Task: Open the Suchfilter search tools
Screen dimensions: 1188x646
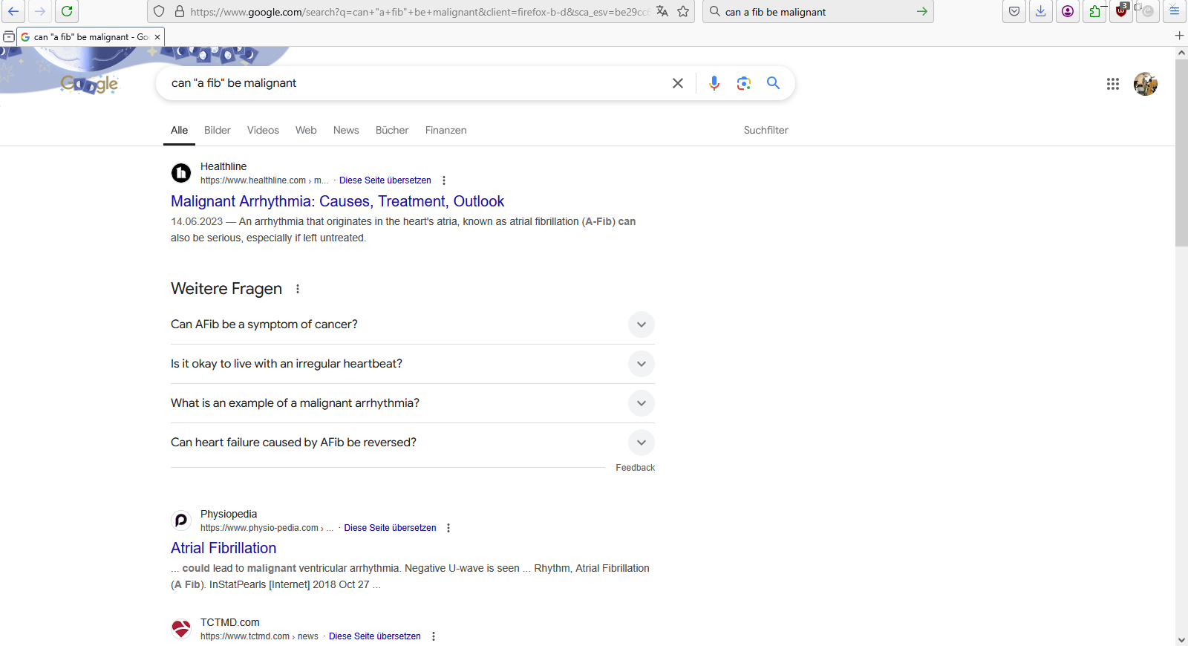Action: [x=766, y=130]
